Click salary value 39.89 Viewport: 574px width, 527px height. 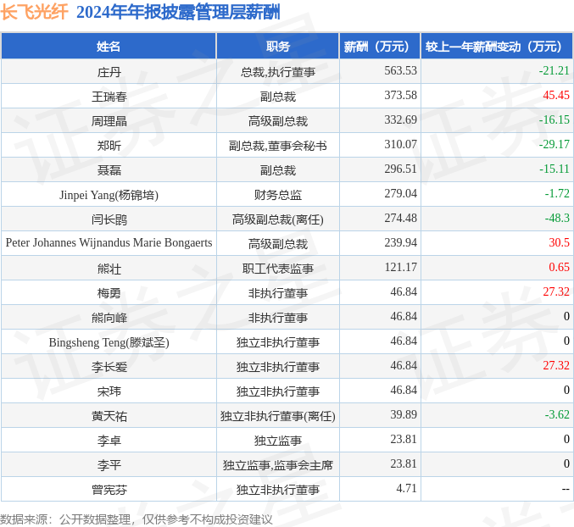tap(404, 414)
